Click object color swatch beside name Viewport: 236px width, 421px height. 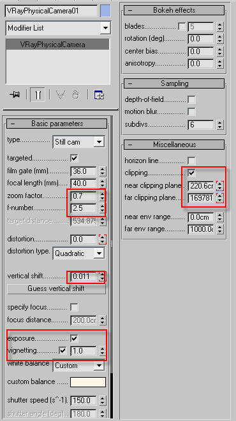[105, 11]
